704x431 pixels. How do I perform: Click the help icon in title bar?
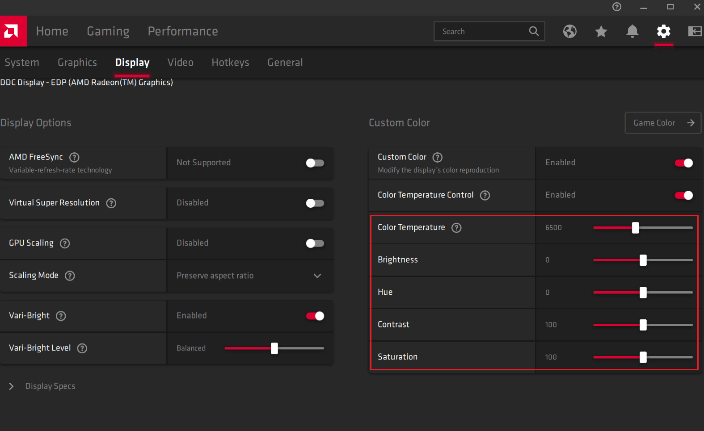click(x=616, y=7)
